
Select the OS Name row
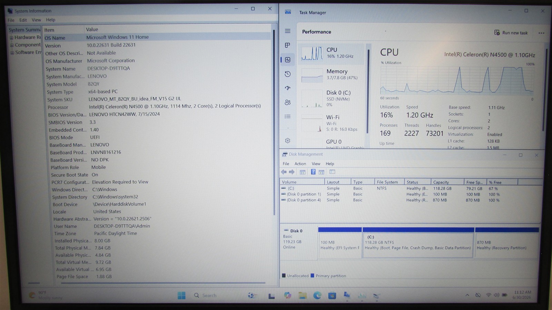click(x=157, y=37)
